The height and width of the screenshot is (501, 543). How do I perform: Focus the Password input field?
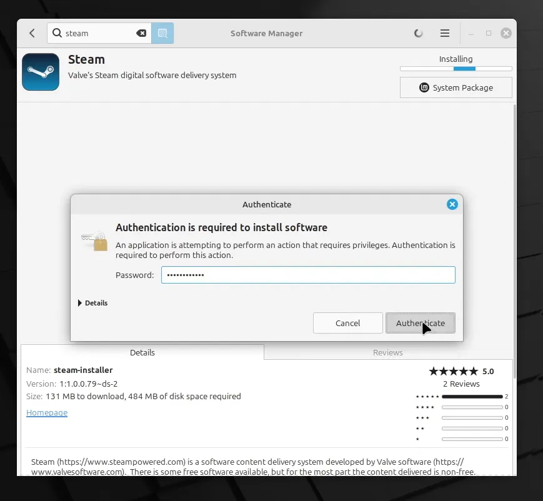click(x=308, y=275)
